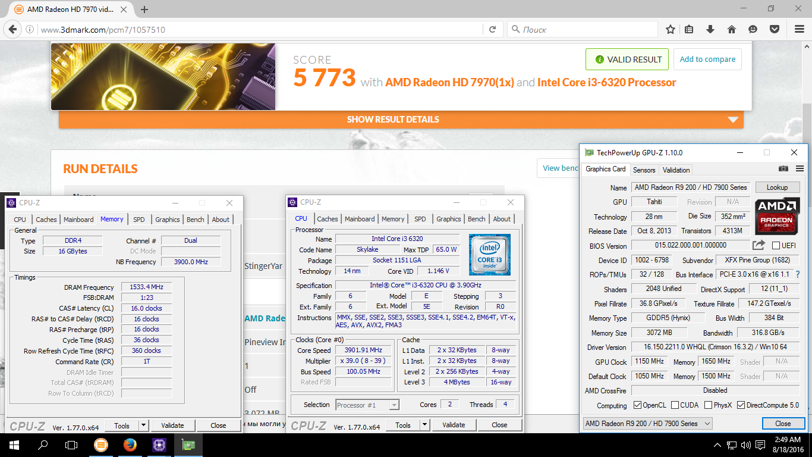Open GPU selection dropdown in GPU-Z

[647, 424]
